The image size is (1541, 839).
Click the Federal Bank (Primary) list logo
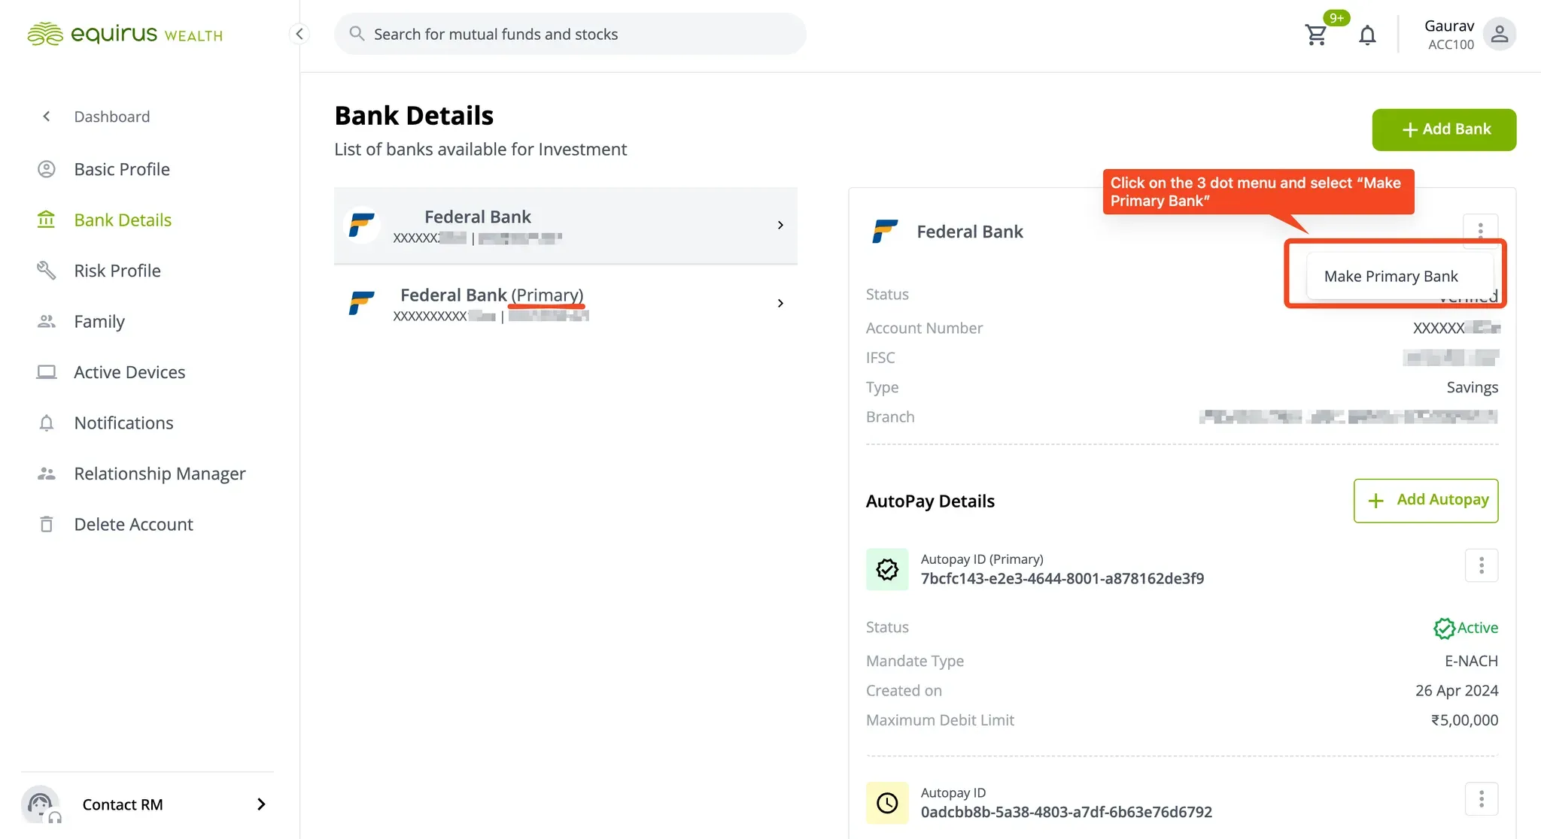(x=362, y=303)
